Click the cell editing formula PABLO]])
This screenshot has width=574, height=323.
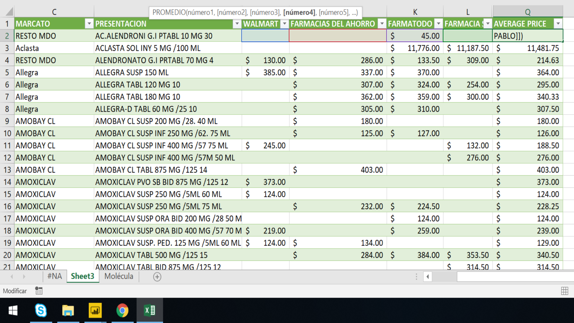click(x=528, y=36)
